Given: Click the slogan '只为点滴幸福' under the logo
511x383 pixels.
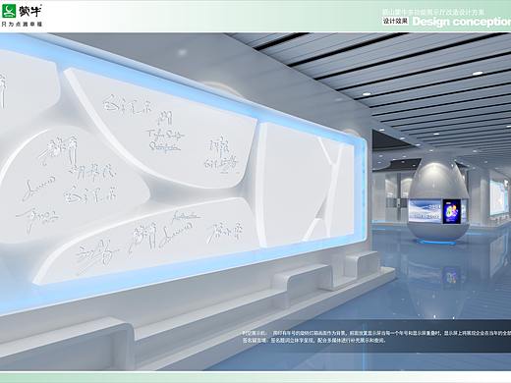Looking at the screenshot, I should tap(23, 25).
